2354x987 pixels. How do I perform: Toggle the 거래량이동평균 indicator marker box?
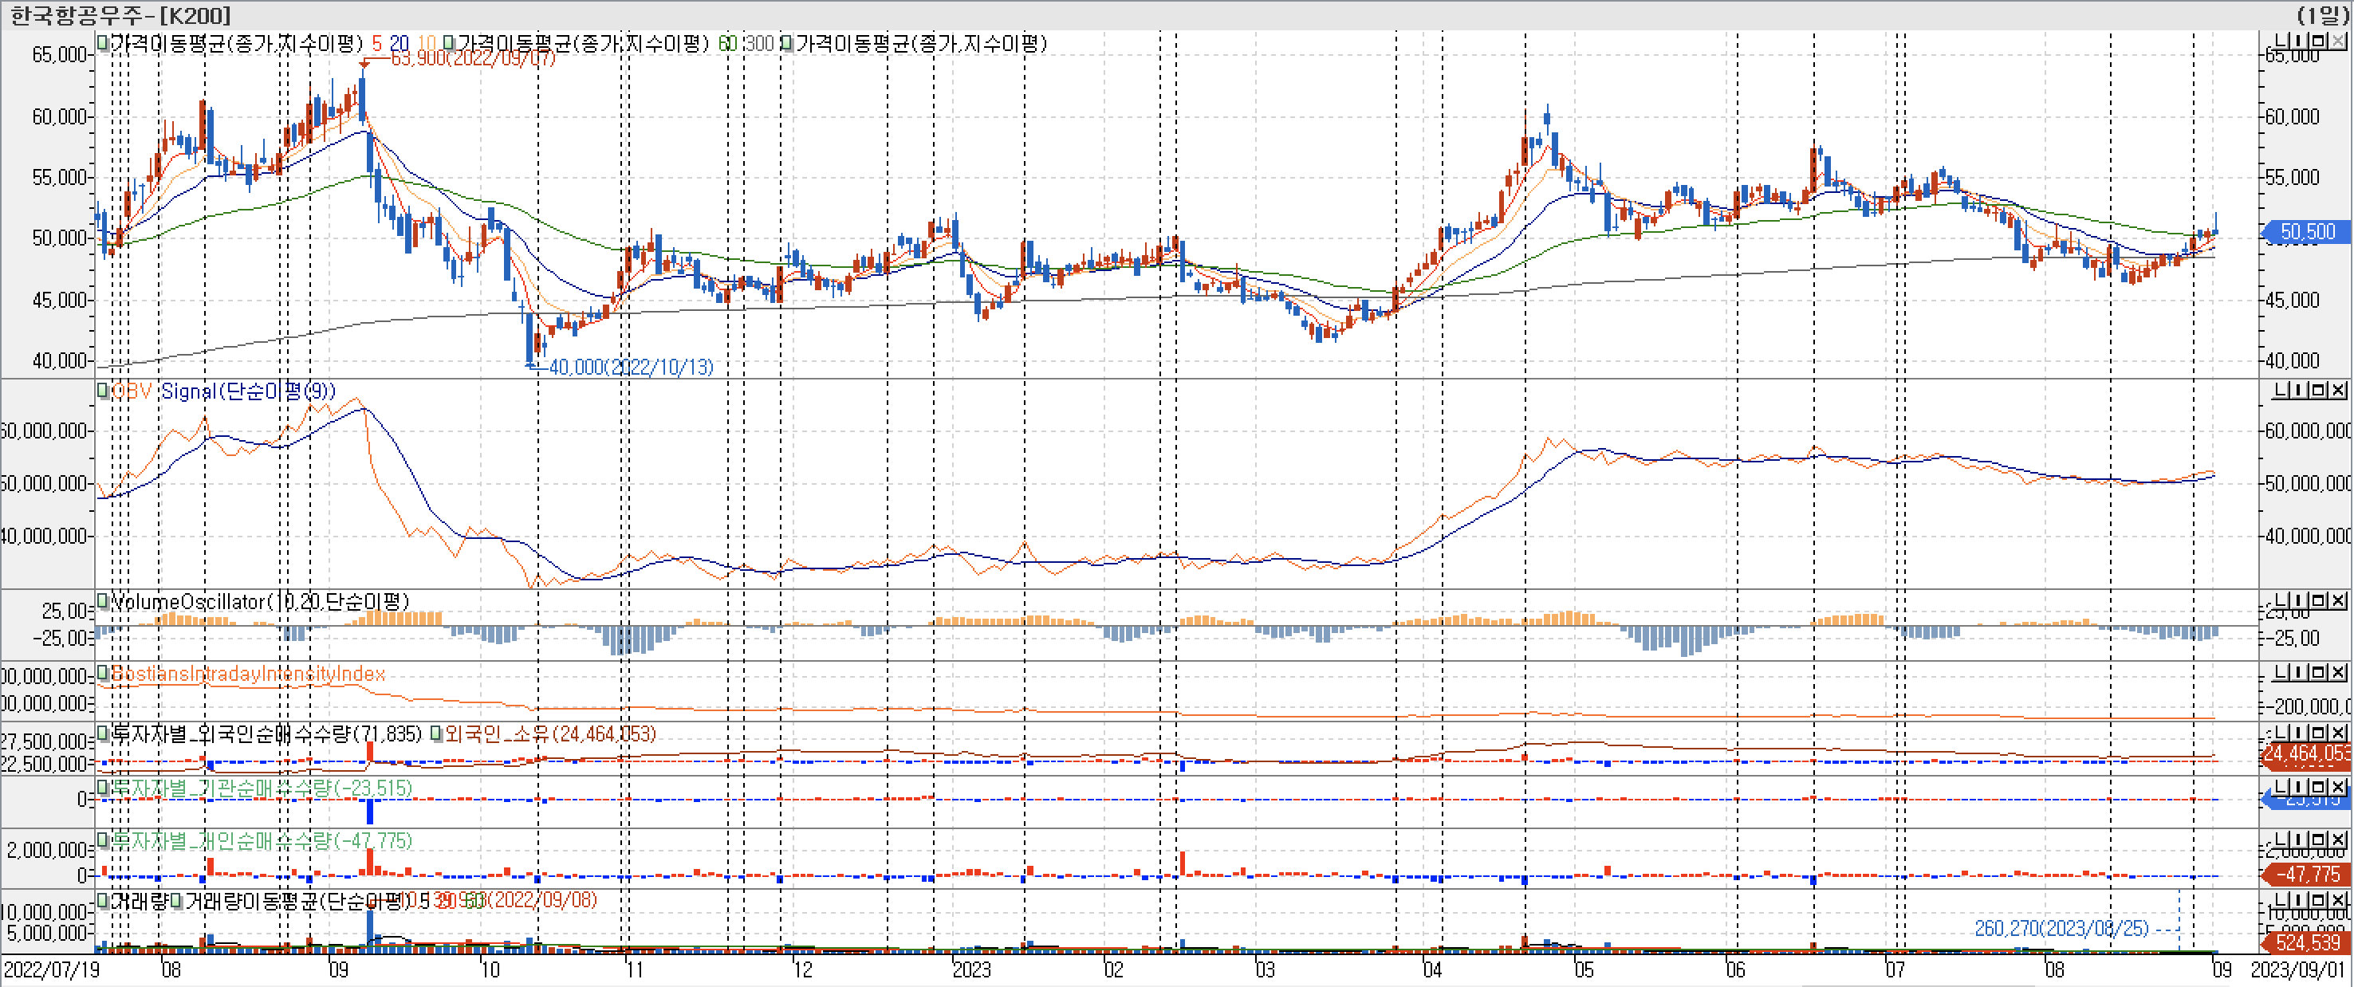point(176,900)
